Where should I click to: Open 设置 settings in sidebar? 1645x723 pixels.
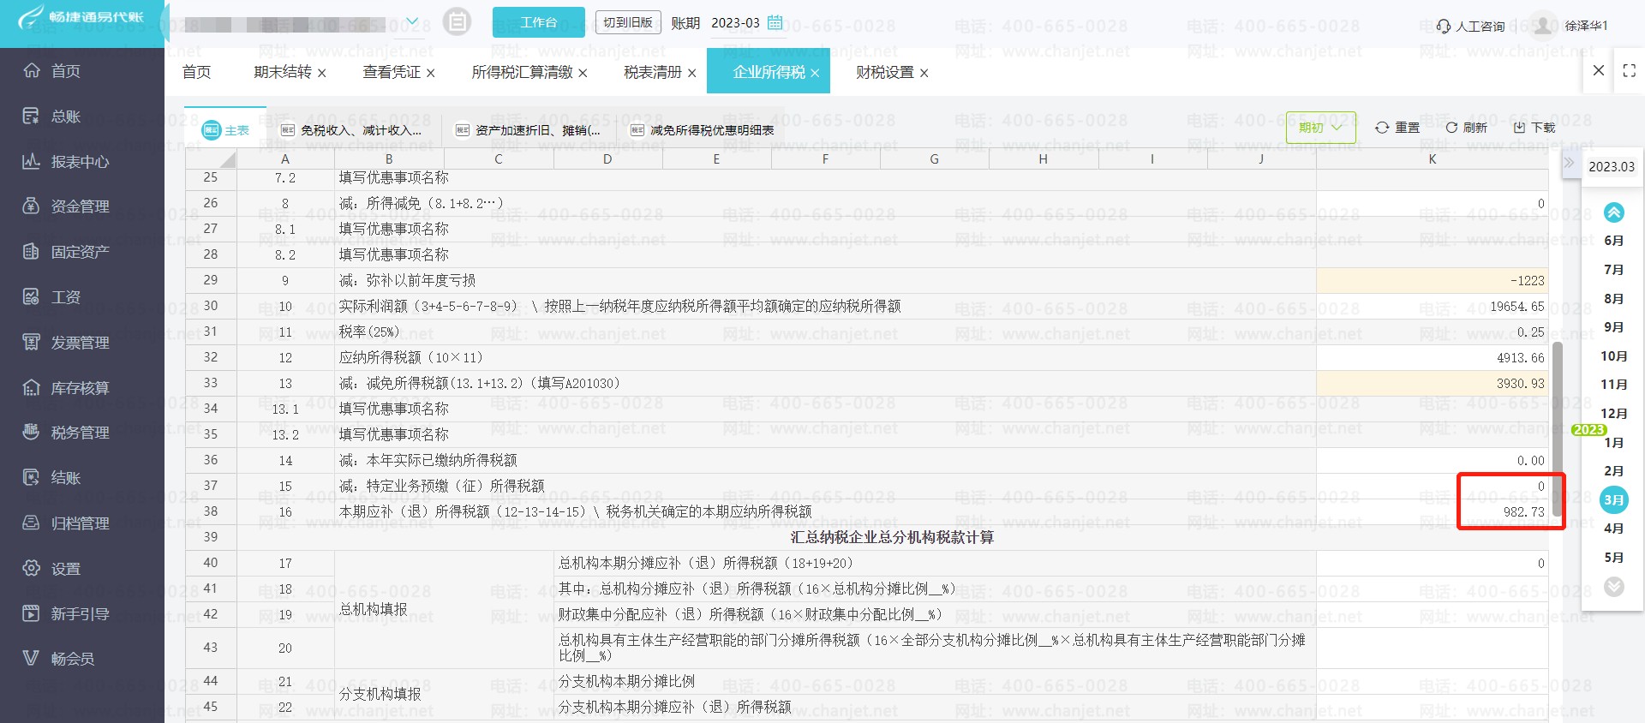coord(51,568)
